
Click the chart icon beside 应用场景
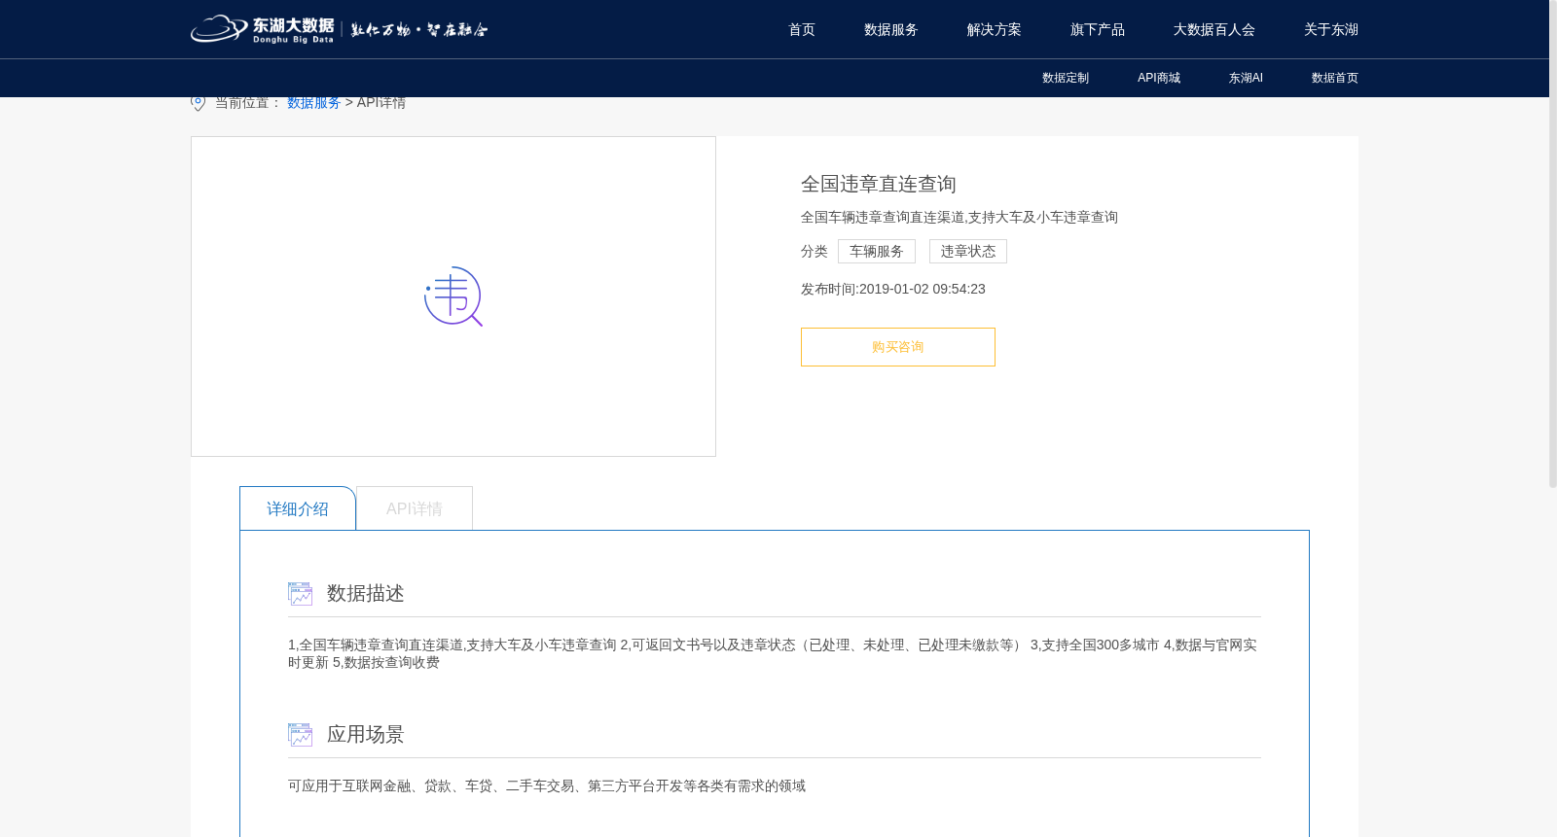[x=300, y=735]
